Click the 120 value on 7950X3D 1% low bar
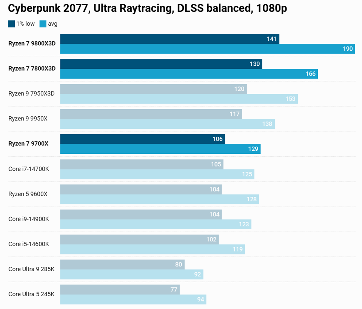Image resolution: width=362 pixels, height=309 pixels. coord(239,89)
